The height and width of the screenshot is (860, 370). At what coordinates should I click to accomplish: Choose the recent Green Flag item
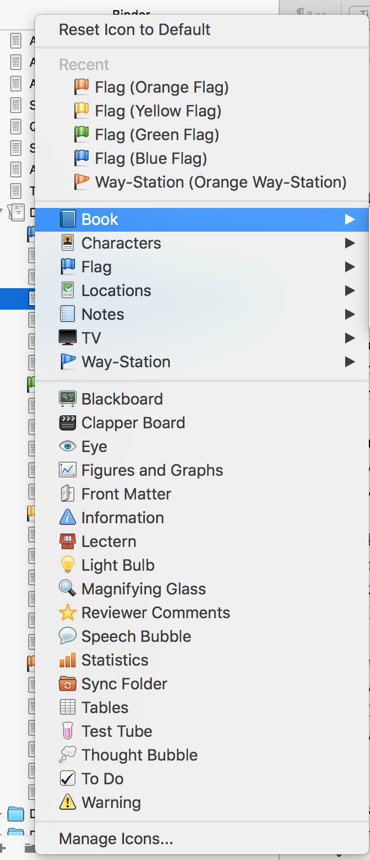(157, 134)
